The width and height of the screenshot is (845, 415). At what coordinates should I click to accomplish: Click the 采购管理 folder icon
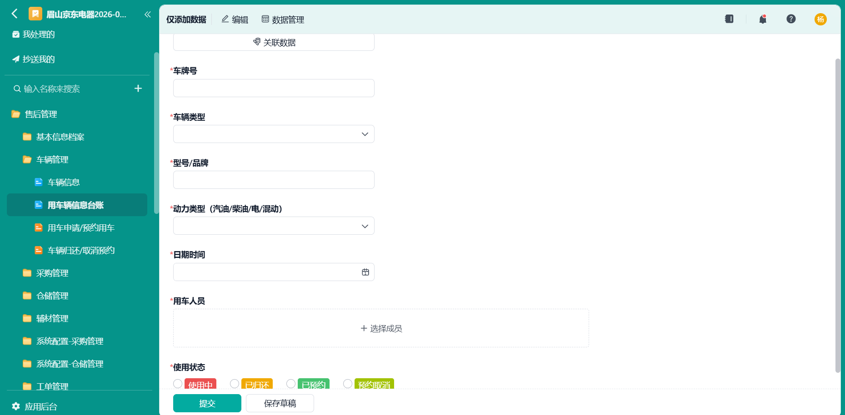(27, 273)
